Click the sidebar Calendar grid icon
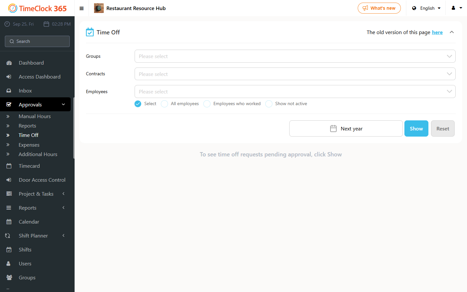The image size is (467, 292). pyautogui.click(x=9, y=222)
